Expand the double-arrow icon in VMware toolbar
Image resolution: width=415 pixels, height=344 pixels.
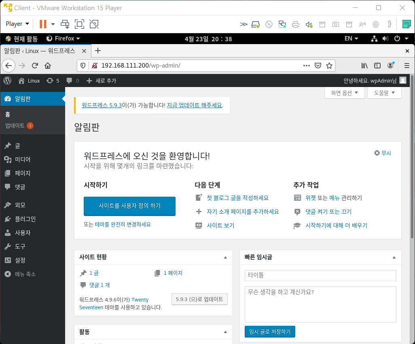click(243, 25)
